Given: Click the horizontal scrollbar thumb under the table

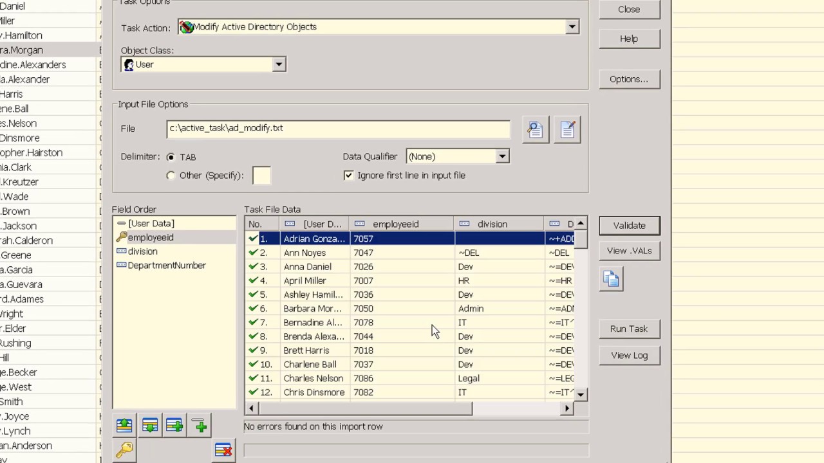Looking at the screenshot, I should tap(364, 408).
